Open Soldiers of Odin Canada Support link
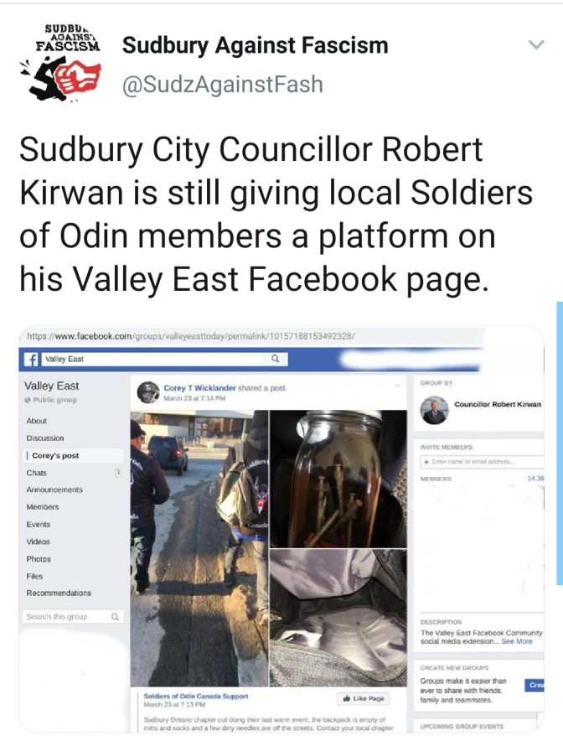The width and height of the screenshot is (563, 736). pos(196,696)
